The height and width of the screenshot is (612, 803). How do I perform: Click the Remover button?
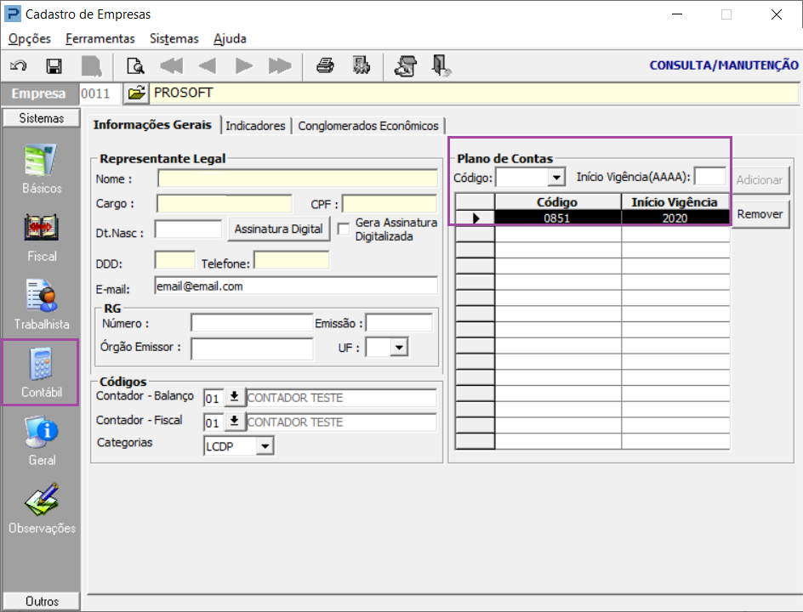760,214
